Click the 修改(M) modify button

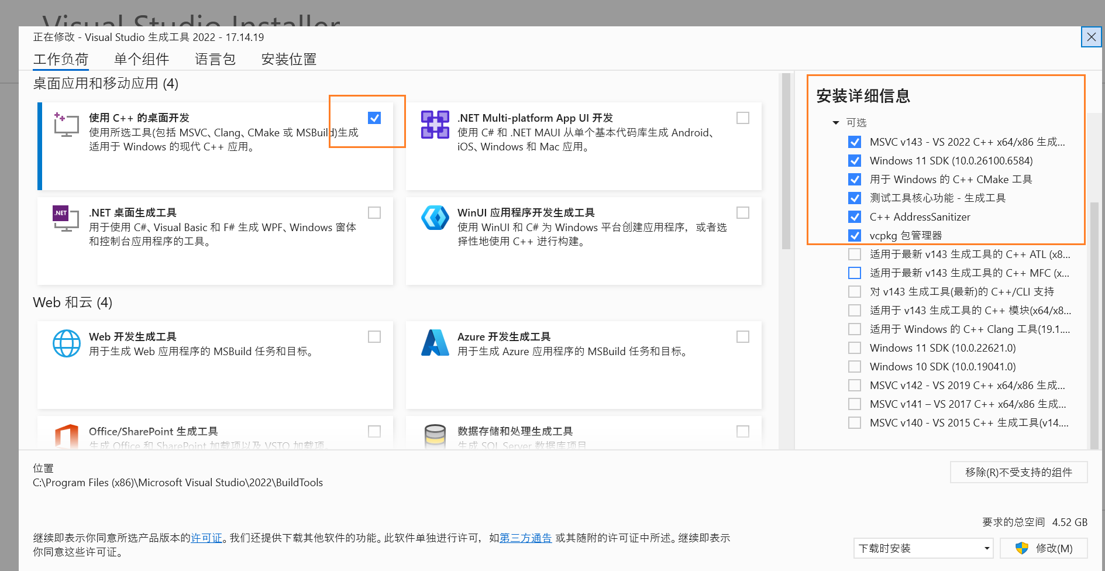tap(1044, 548)
